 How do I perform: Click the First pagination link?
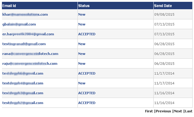coord(149,111)
